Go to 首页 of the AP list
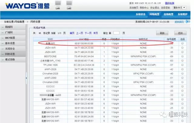 [72, 33]
